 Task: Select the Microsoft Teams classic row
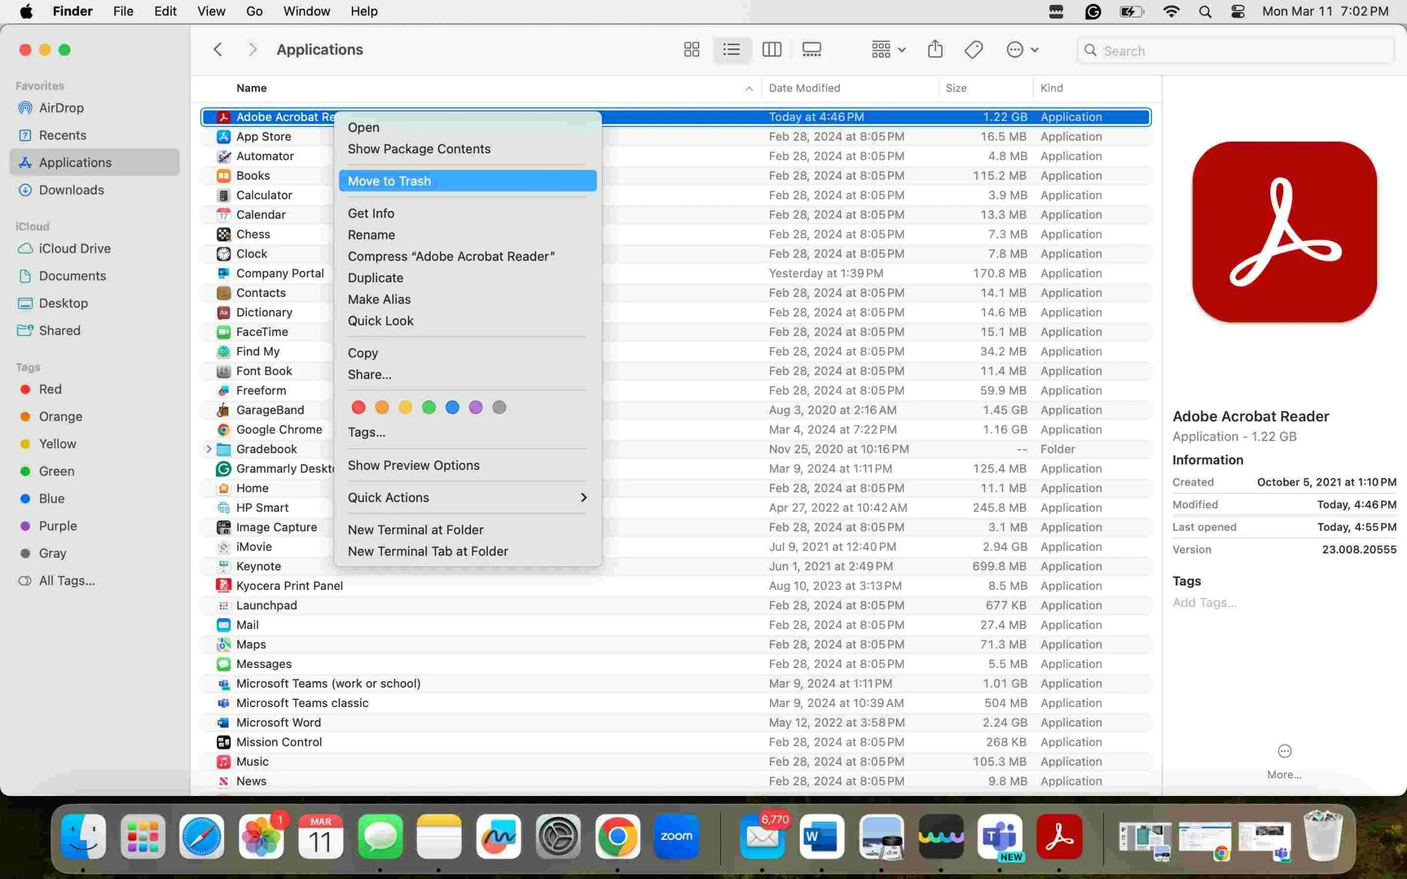[675, 703]
